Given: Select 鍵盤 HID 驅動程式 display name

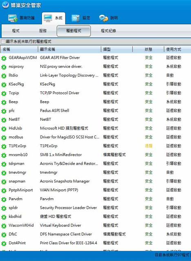Looking at the screenshot, I should click(x=56, y=217).
